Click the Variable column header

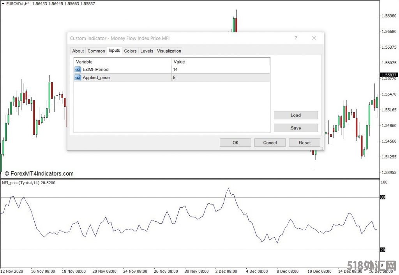(x=122, y=62)
